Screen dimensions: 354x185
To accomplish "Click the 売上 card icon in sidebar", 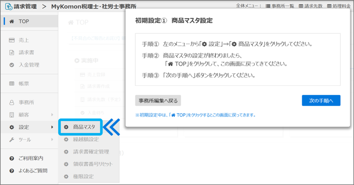I will pos(12,40).
